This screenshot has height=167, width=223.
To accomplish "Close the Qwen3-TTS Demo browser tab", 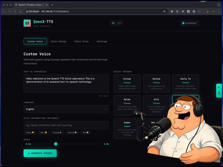I will click(x=47, y=5).
